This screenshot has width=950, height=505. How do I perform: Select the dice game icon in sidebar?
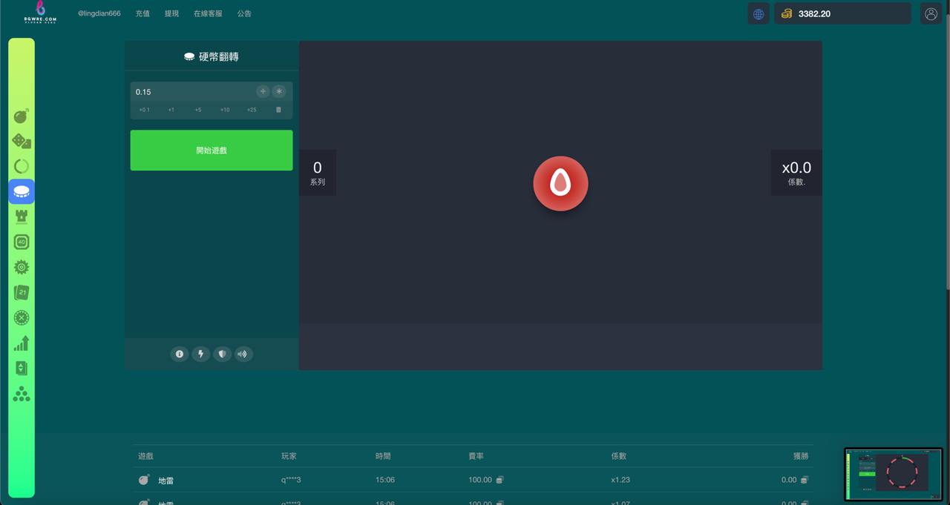[22, 141]
